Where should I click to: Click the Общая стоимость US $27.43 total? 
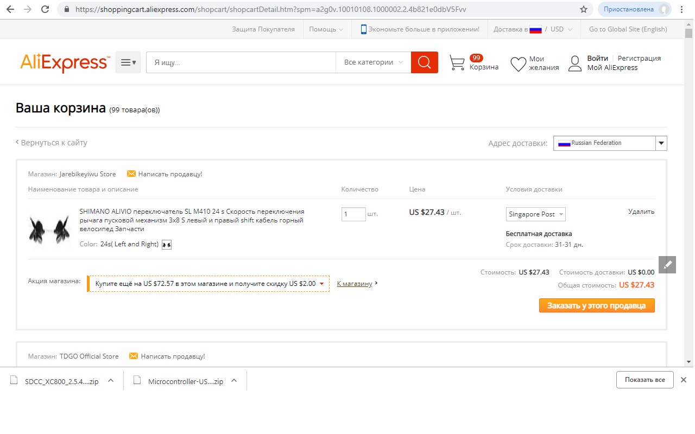click(606, 285)
